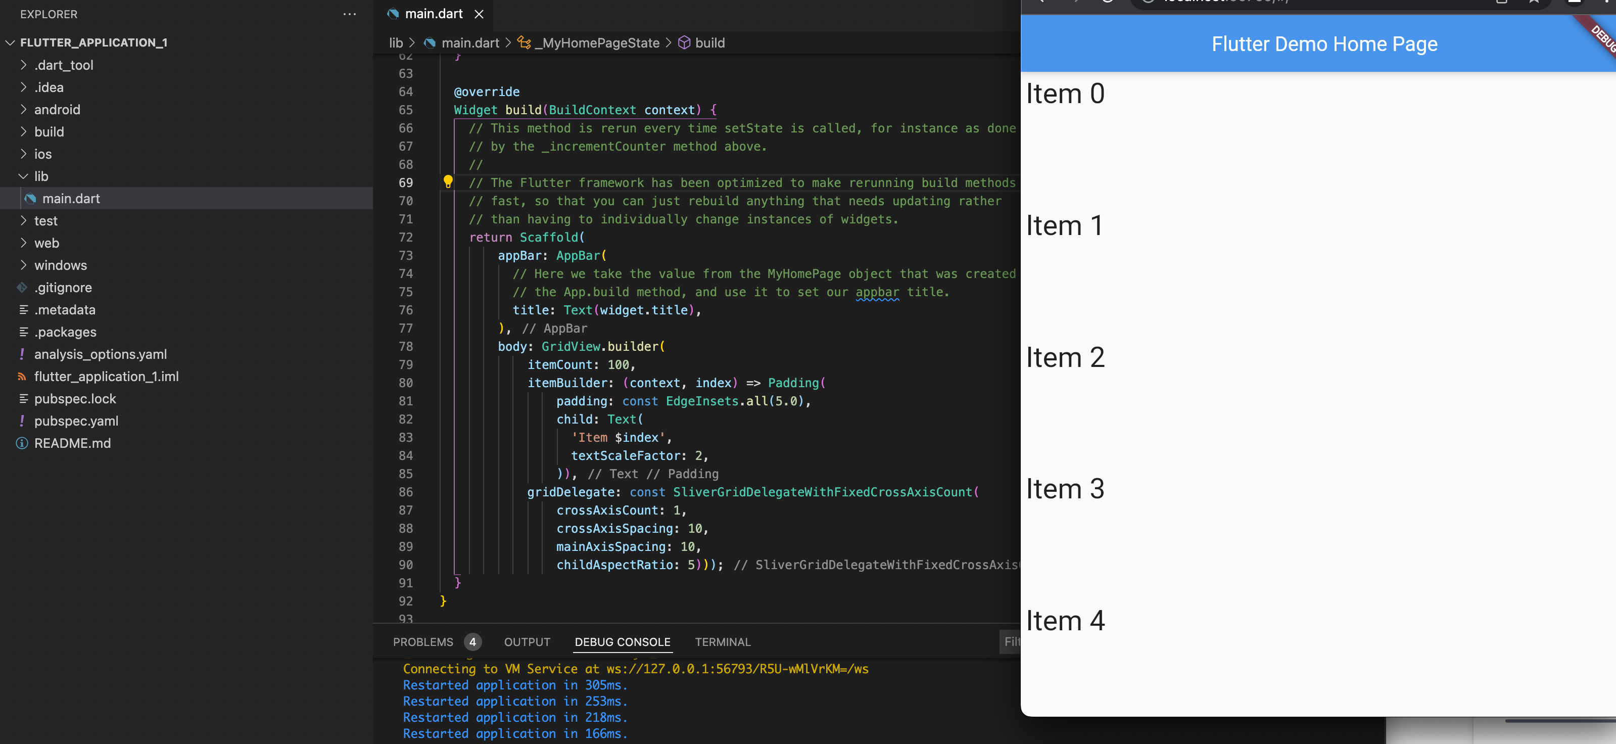Click the .gitignore file icon
Viewport: 1616px width, 744px height.
click(x=22, y=287)
